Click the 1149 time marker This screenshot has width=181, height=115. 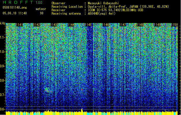pyautogui.click(x=157, y=25)
